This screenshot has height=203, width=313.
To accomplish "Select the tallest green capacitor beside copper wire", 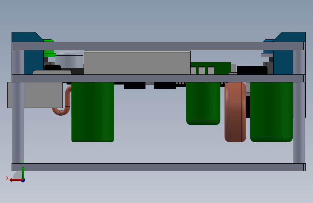I will tap(93, 112).
